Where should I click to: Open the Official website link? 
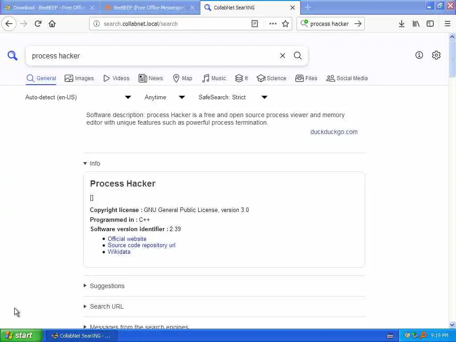[x=127, y=239]
